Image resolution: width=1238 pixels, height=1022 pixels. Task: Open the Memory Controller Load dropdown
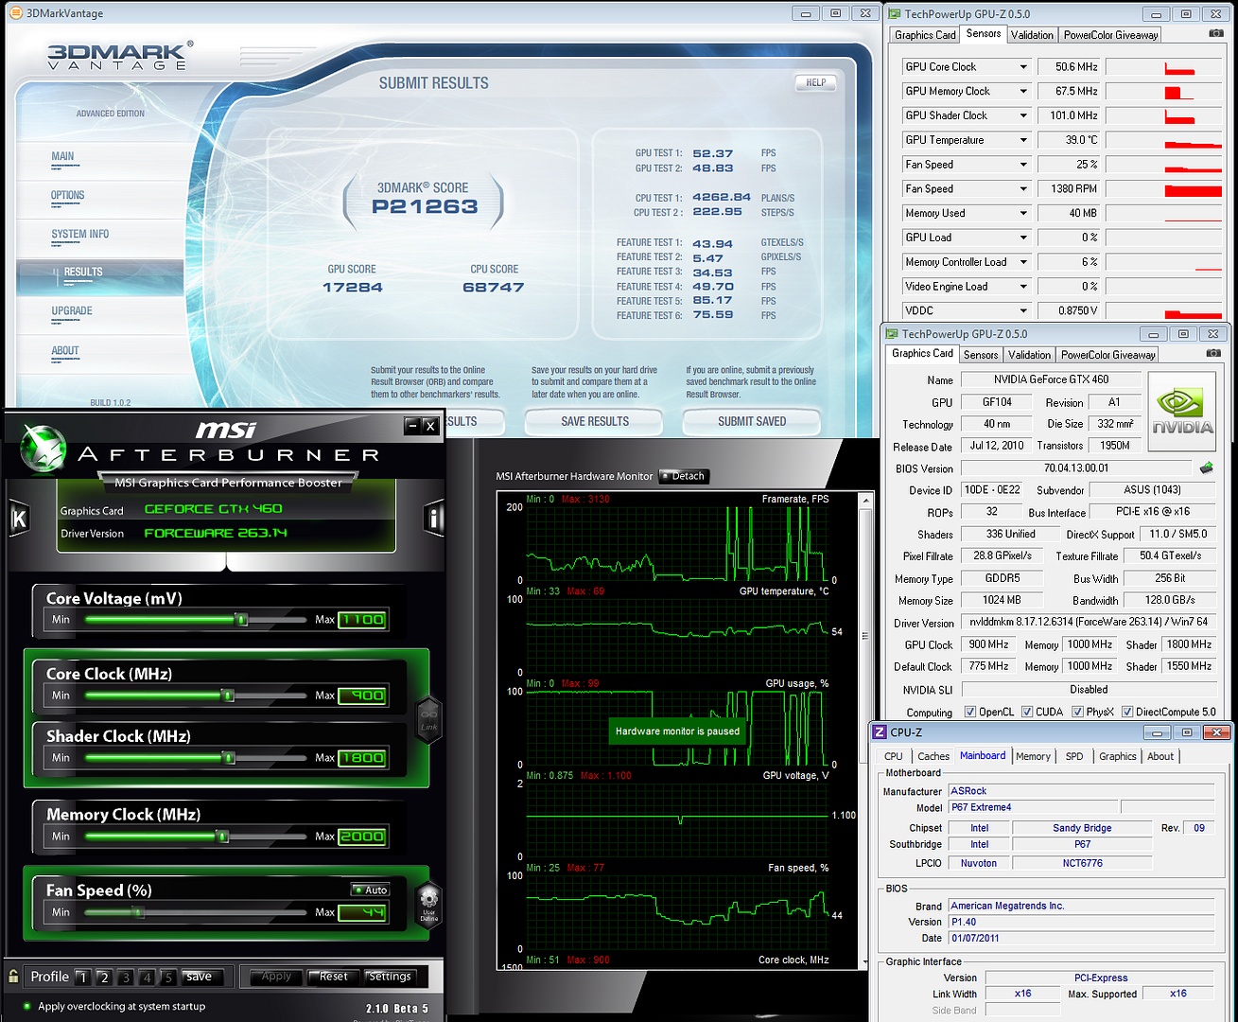(x=1023, y=262)
